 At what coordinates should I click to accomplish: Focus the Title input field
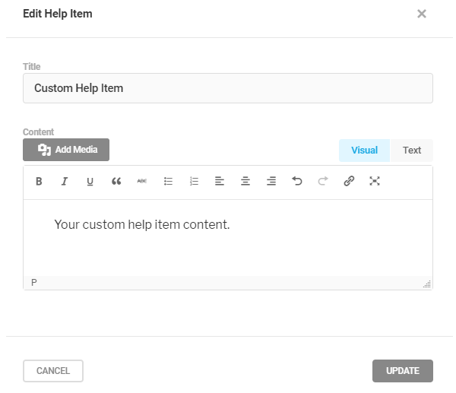point(228,88)
